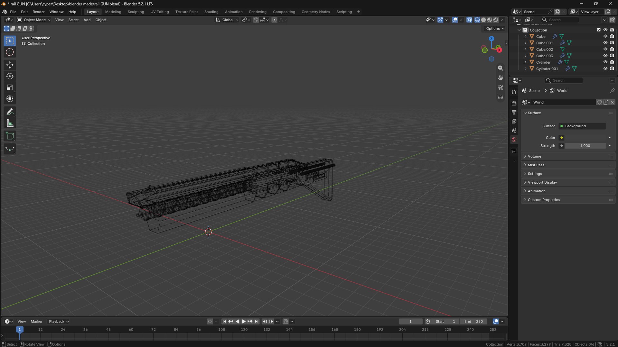Jump to the animation end frame
Image resolution: width=618 pixels, height=347 pixels.
pos(257,321)
